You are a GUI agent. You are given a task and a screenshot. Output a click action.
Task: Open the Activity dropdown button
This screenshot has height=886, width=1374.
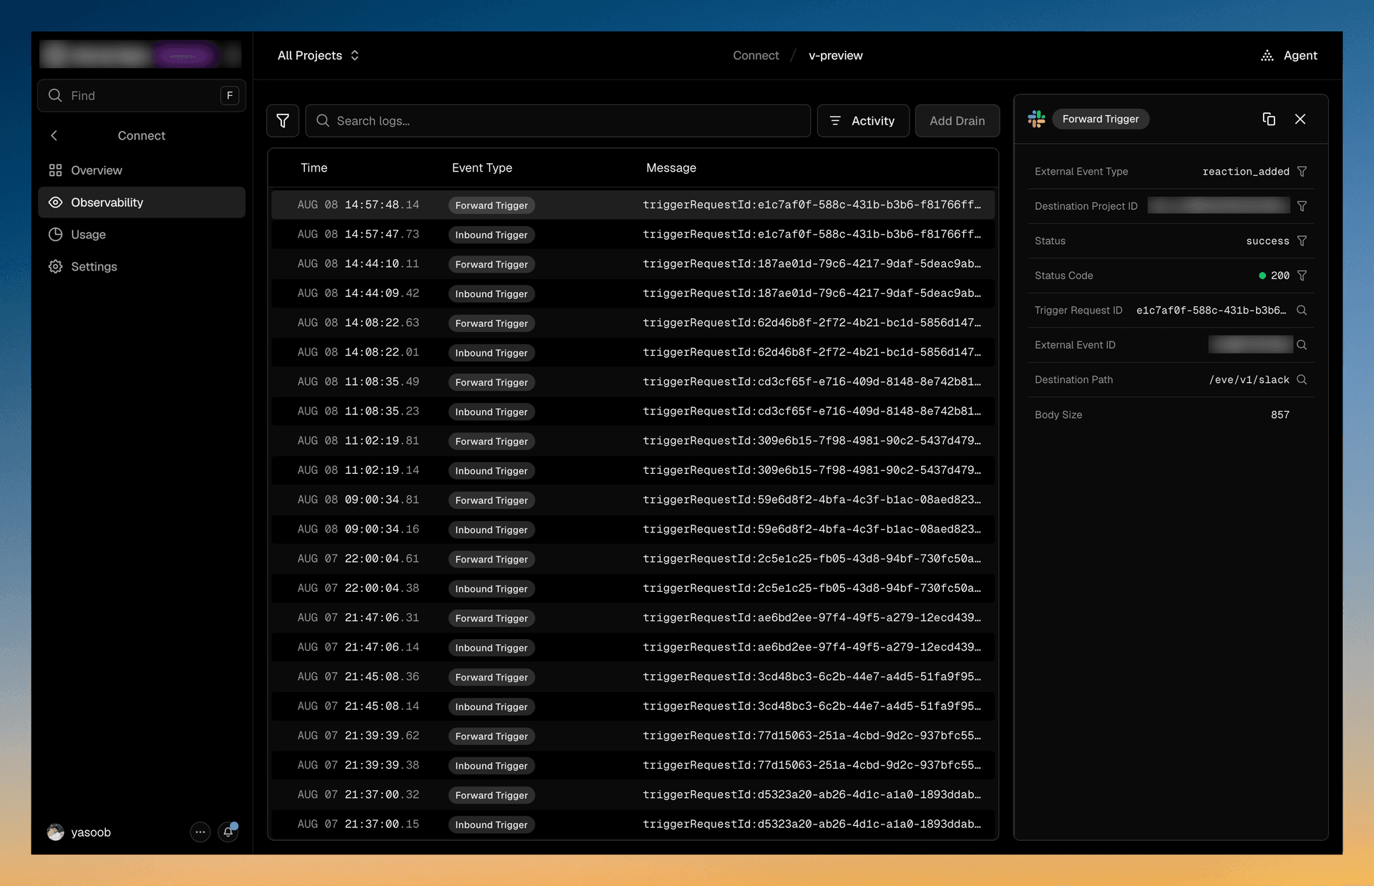[x=863, y=121]
